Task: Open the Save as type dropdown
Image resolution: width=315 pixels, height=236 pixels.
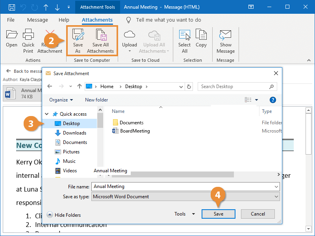Action: (x=185, y=197)
